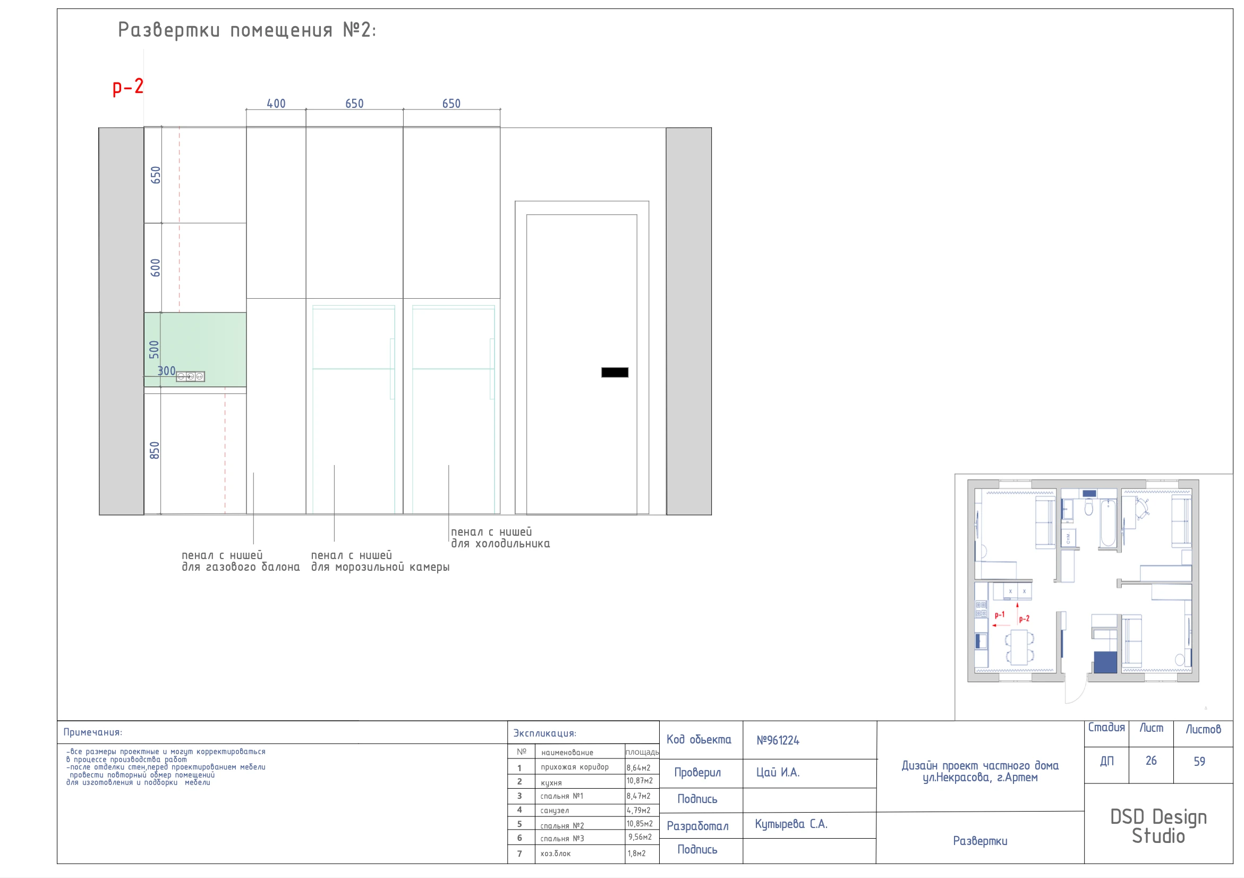Click the triple wall socket on green backsplash
This screenshot has width=1244, height=878.
tap(190, 376)
